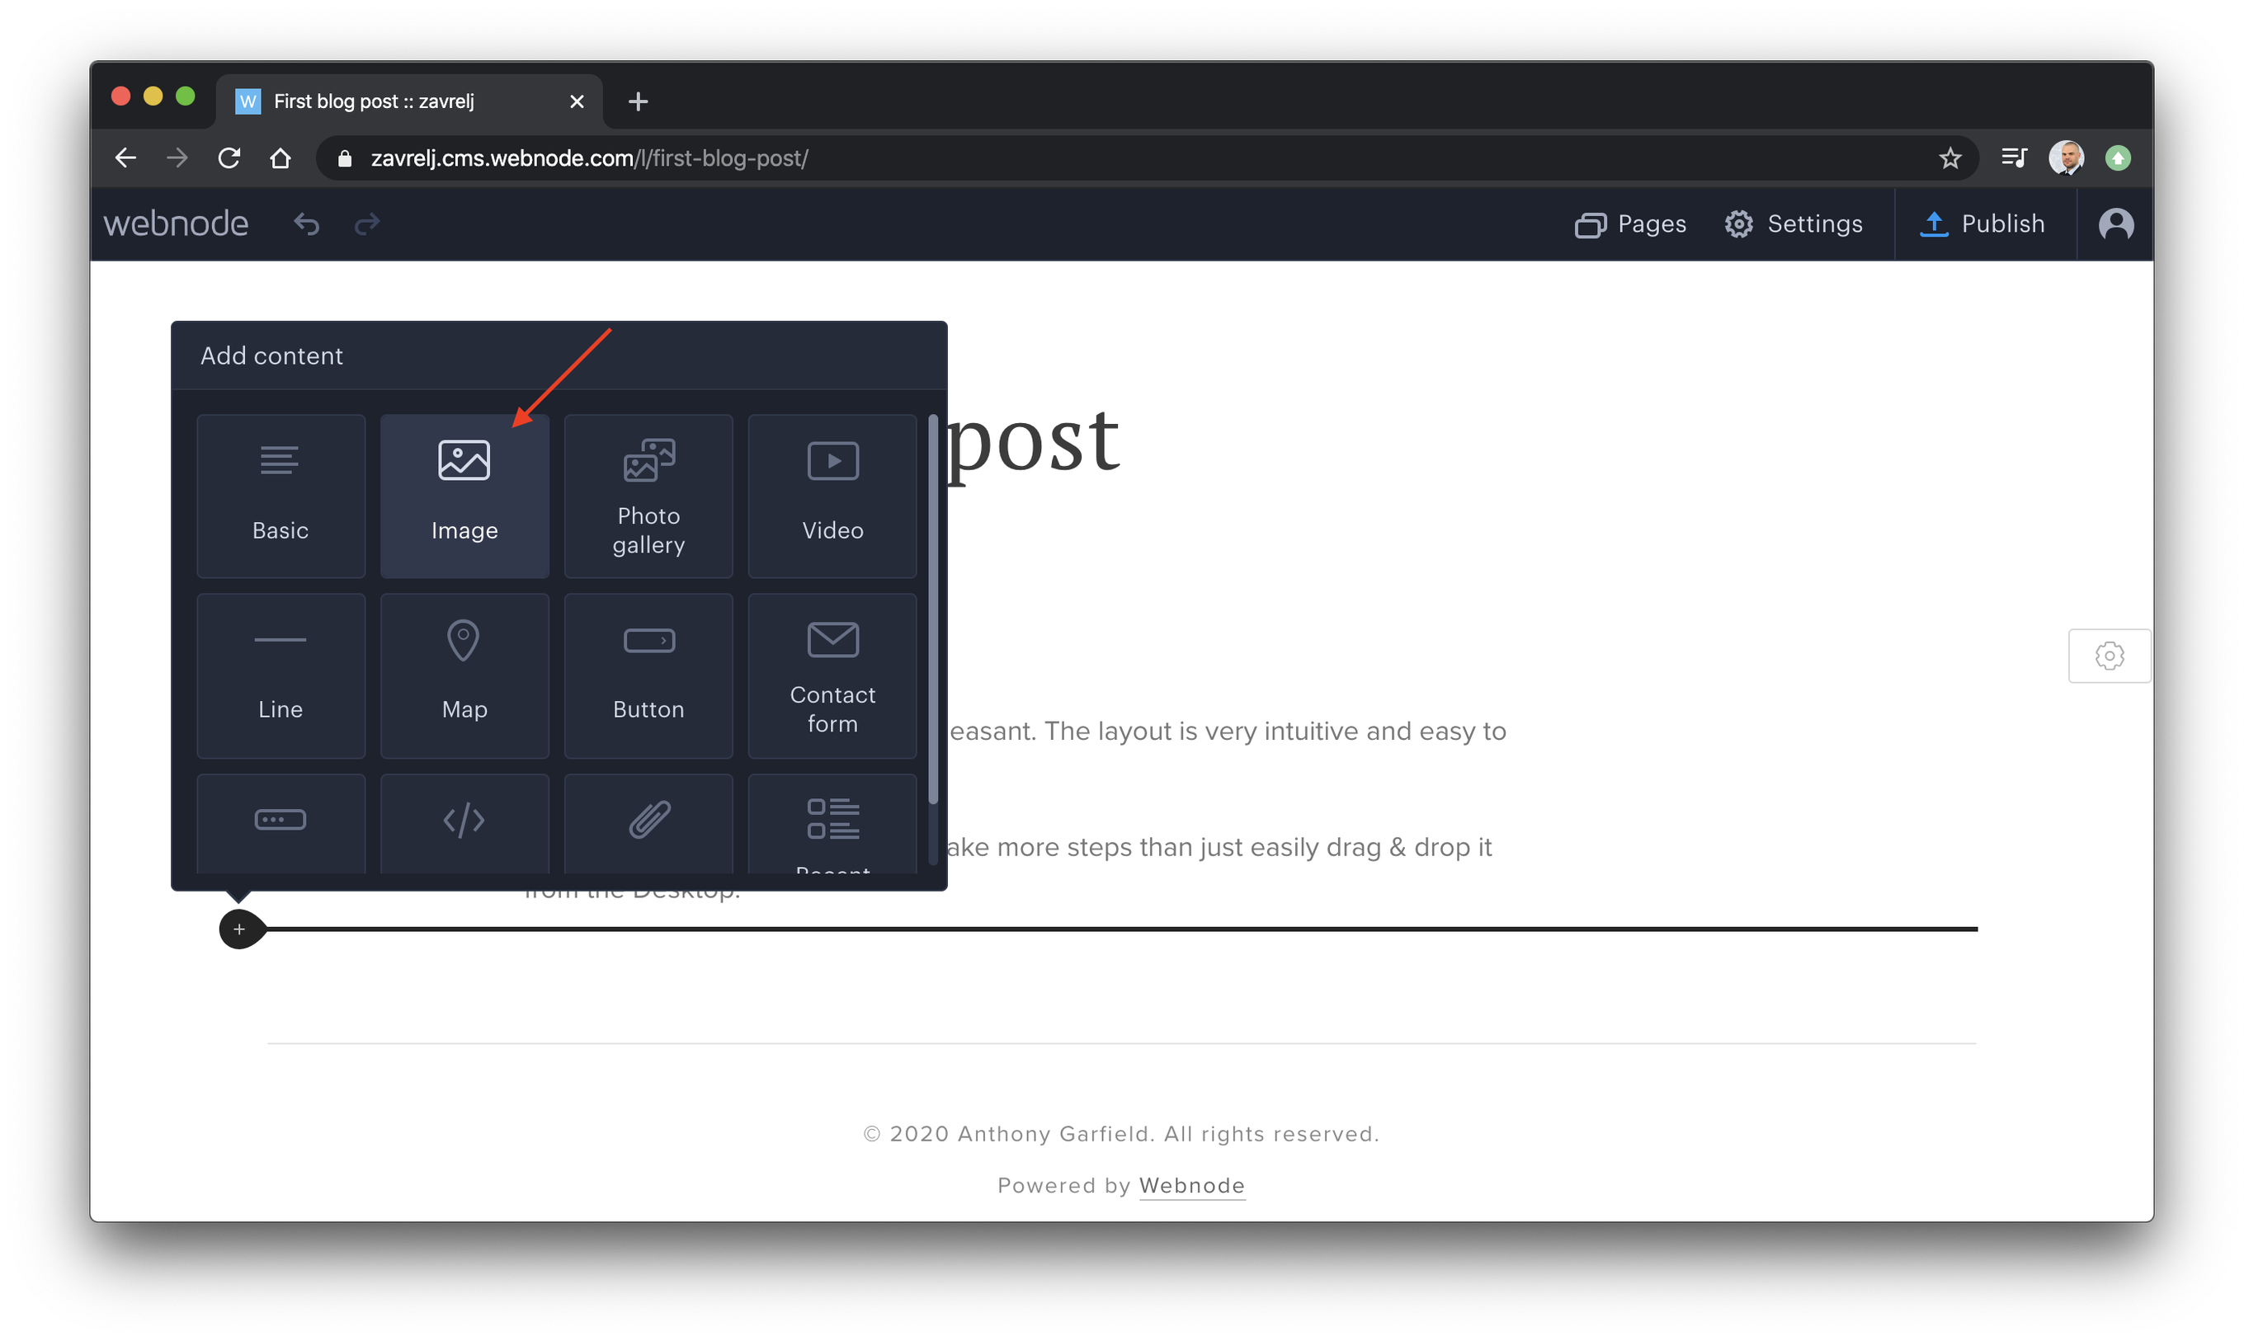2244x1341 pixels.
Task: Go back in browser history
Action: [x=125, y=158]
